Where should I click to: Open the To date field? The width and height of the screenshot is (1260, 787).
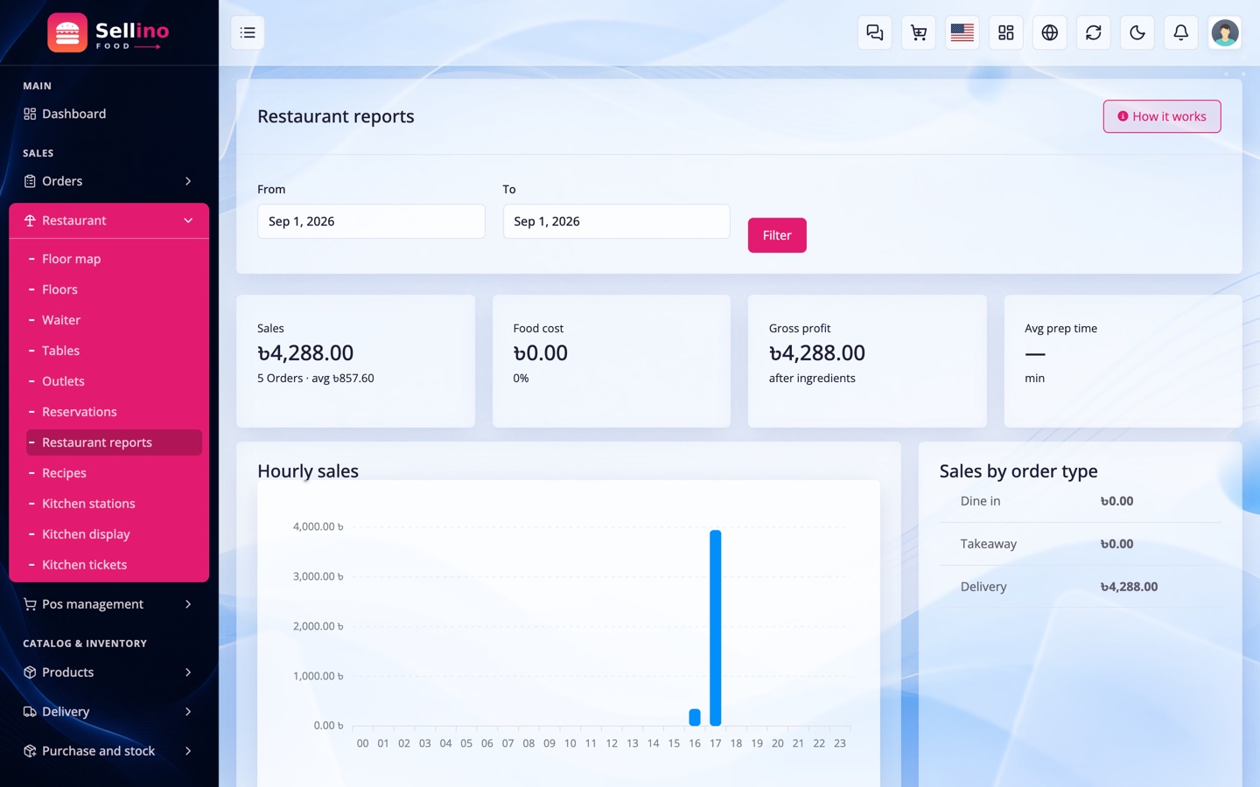617,221
